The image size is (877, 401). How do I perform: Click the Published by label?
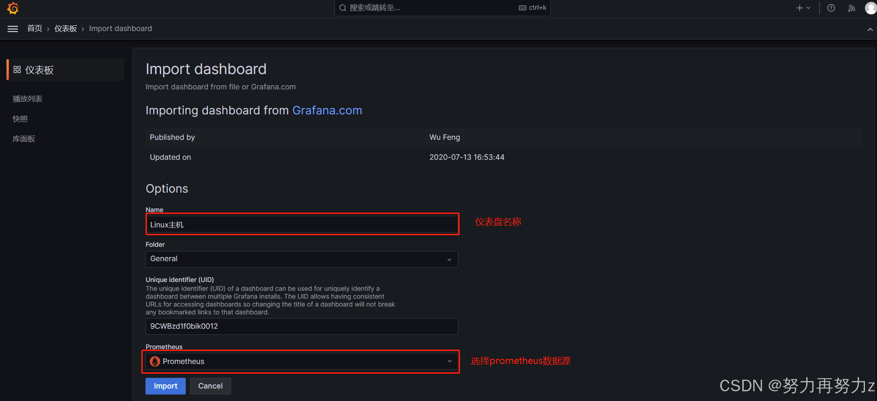pyautogui.click(x=172, y=137)
